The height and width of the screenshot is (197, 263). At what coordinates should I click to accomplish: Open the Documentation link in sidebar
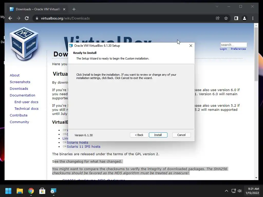tap(23, 95)
